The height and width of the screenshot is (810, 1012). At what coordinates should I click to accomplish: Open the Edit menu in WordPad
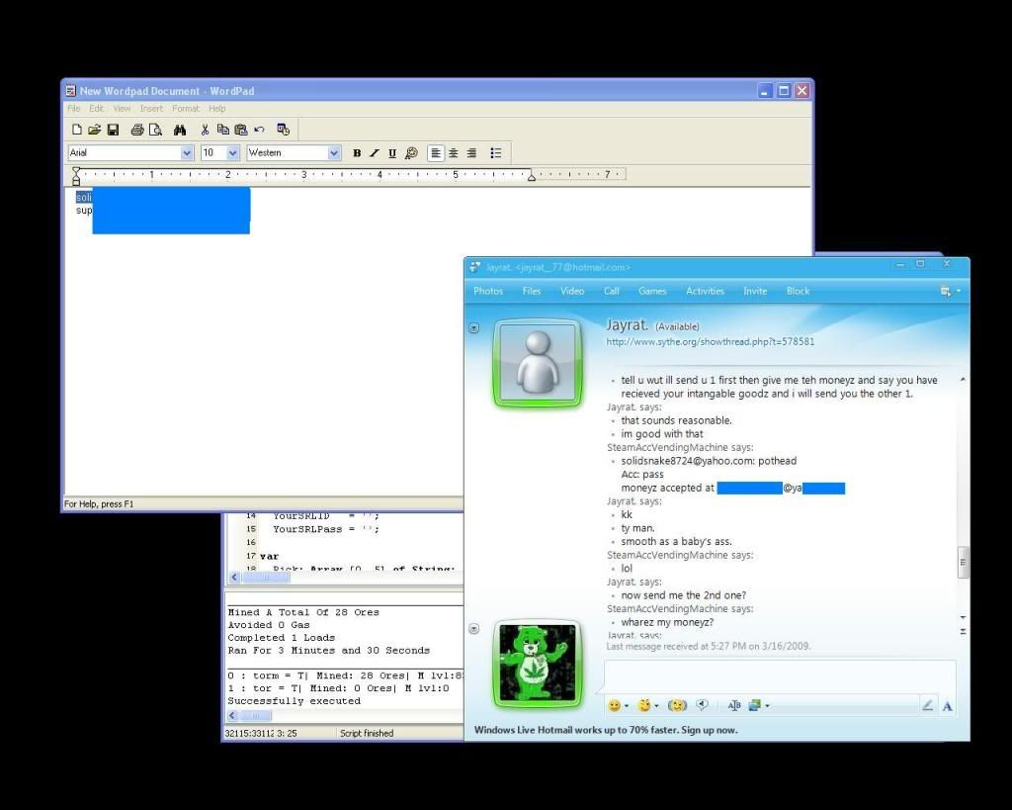[x=96, y=109]
